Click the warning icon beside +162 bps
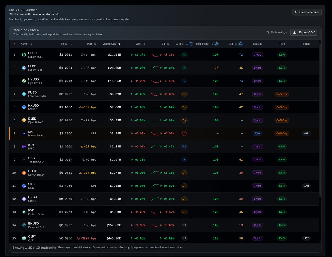Image resolution: width=332 pixels, height=257 pixels. [x=81, y=107]
